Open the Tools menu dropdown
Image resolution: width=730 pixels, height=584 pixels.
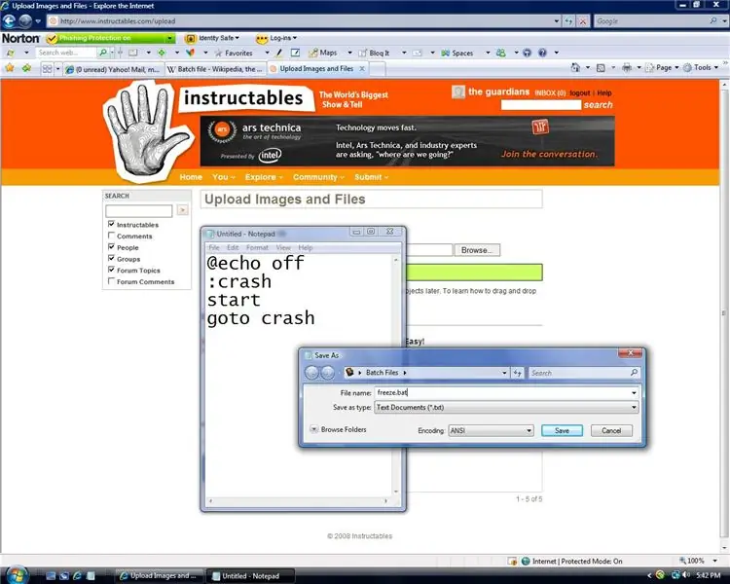[x=701, y=68]
